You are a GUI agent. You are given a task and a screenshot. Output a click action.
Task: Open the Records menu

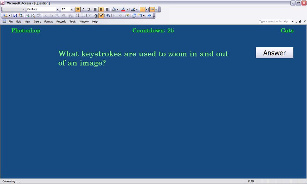61,21
